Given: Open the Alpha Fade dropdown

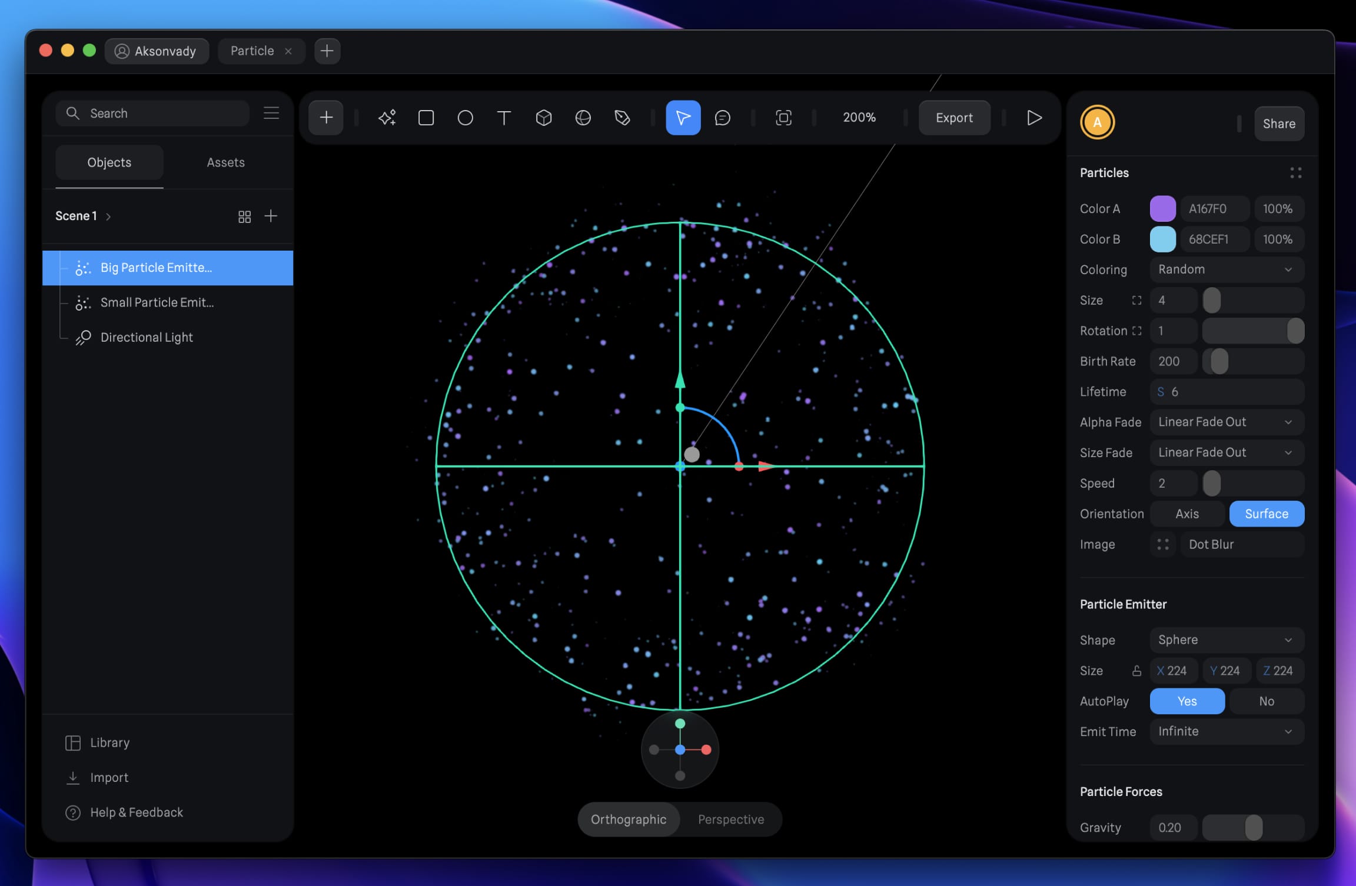Looking at the screenshot, I should click(1226, 422).
